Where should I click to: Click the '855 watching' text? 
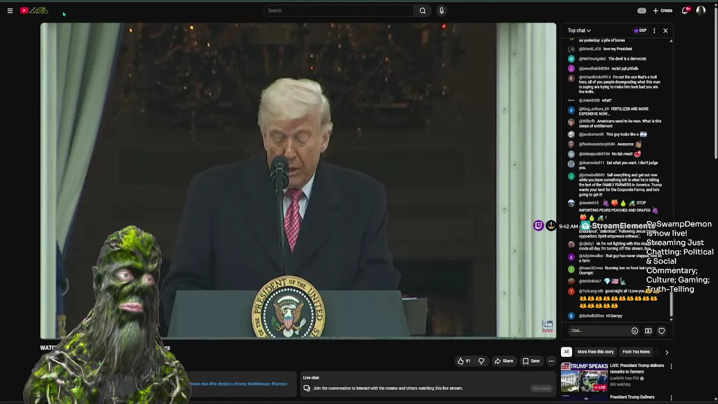[x=620, y=384]
